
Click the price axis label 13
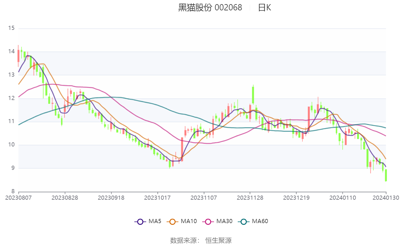pos(12,75)
